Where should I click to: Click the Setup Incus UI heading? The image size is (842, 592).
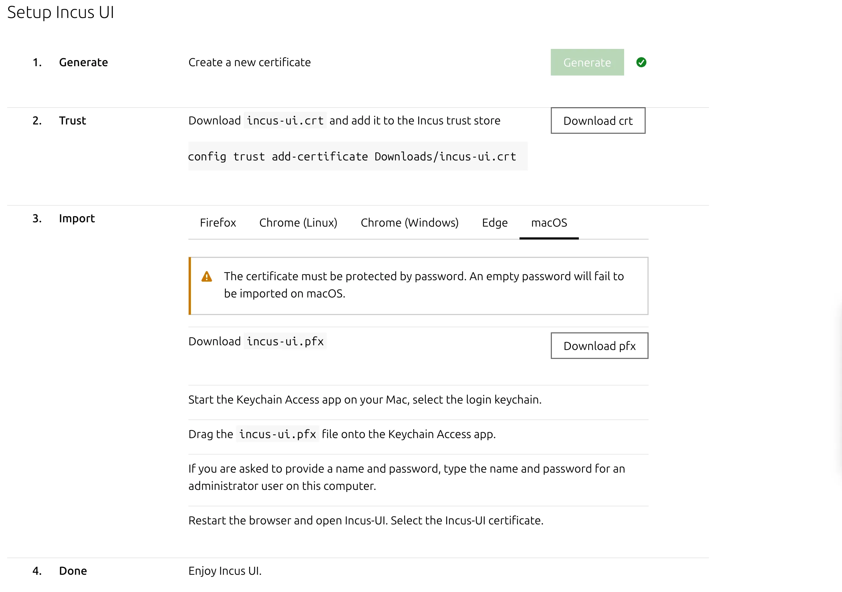[x=61, y=12]
